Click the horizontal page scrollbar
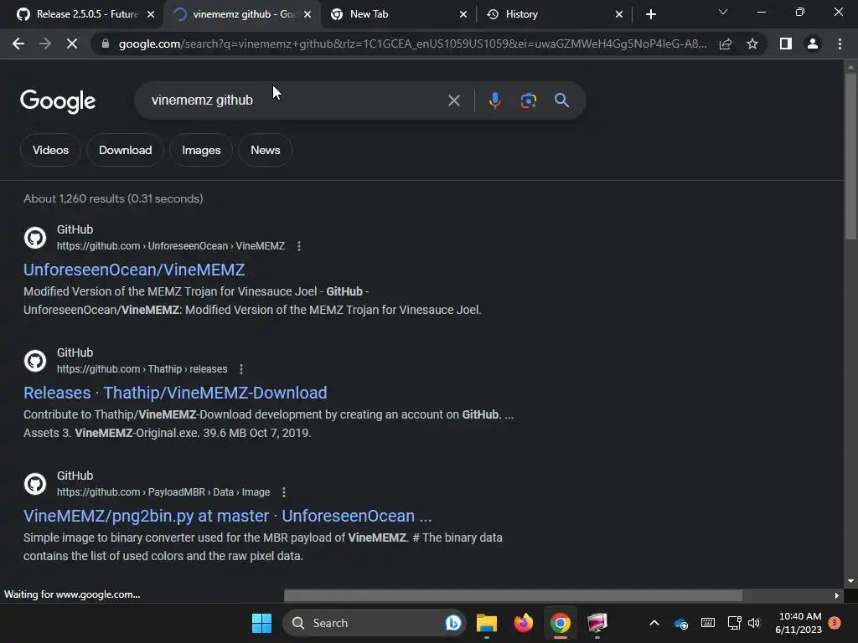The image size is (858, 643). [x=513, y=595]
